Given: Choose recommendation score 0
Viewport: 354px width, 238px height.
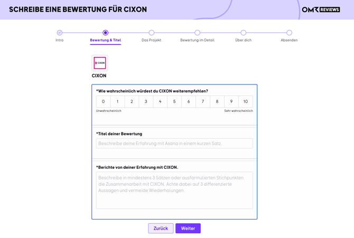Looking at the screenshot, I should click(x=103, y=101).
